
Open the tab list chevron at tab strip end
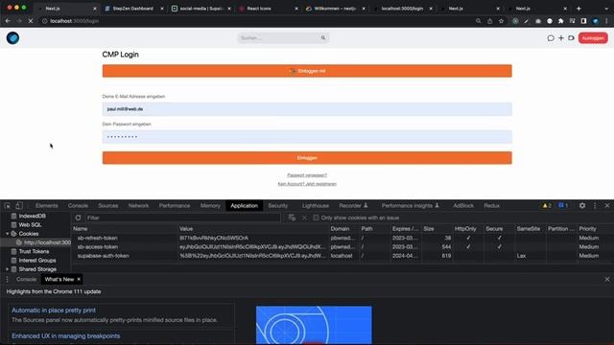[x=606, y=9]
